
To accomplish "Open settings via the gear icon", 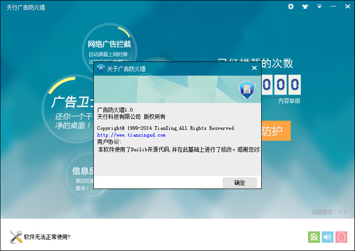I will coord(291,7).
